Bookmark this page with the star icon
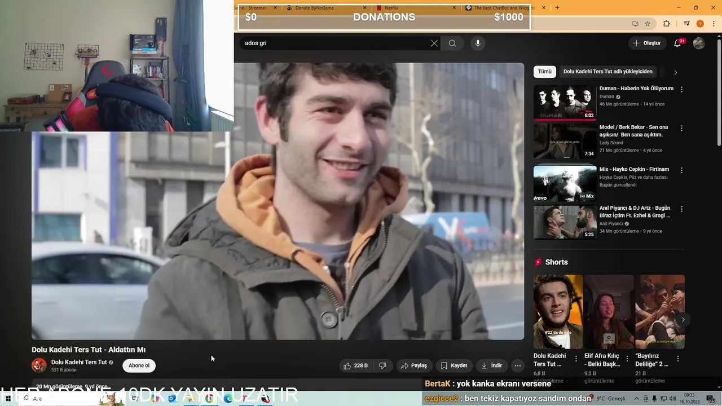Screen dimensions: 722x406 [x=648, y=24]
